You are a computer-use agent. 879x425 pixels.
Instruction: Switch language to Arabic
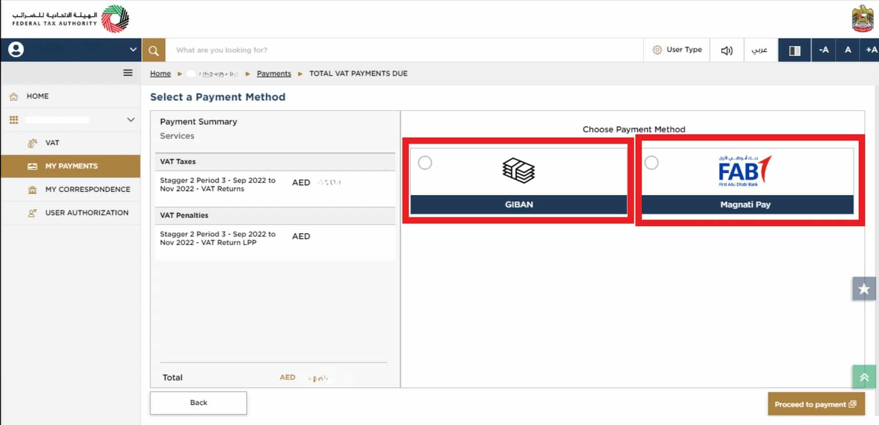pyautogui.click(x=760, y=50)
